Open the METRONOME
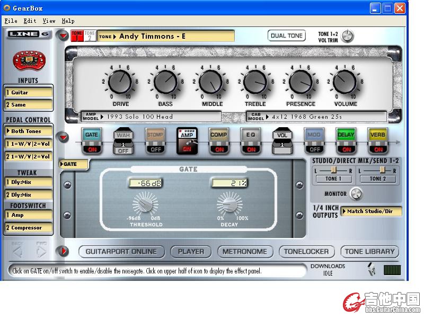The image size is (424, 318). pos(245,252)
